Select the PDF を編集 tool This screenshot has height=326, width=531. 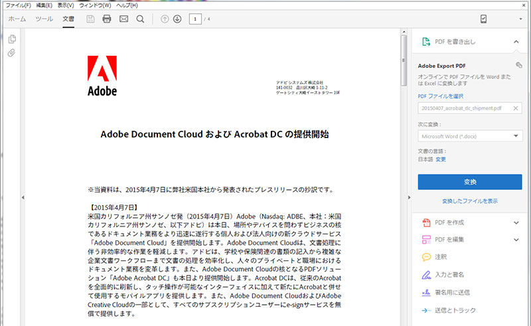(449, 240)
